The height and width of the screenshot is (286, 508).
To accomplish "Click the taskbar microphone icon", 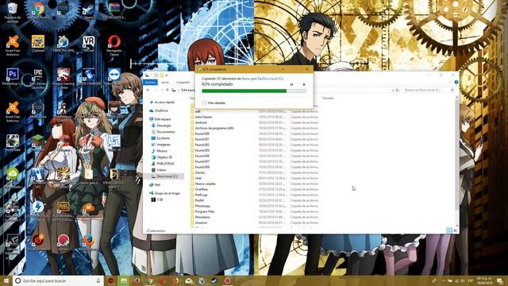I will [x=98, y=280].
